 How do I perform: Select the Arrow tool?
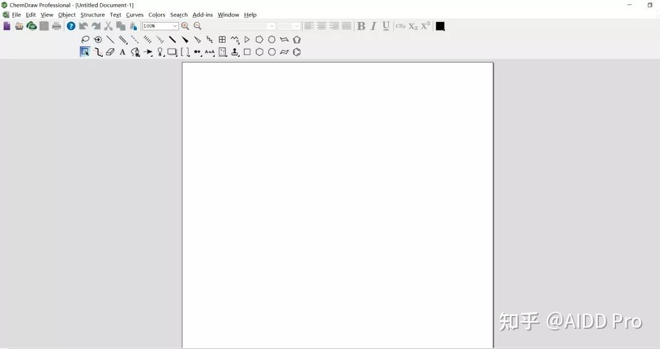pos(148,52)
